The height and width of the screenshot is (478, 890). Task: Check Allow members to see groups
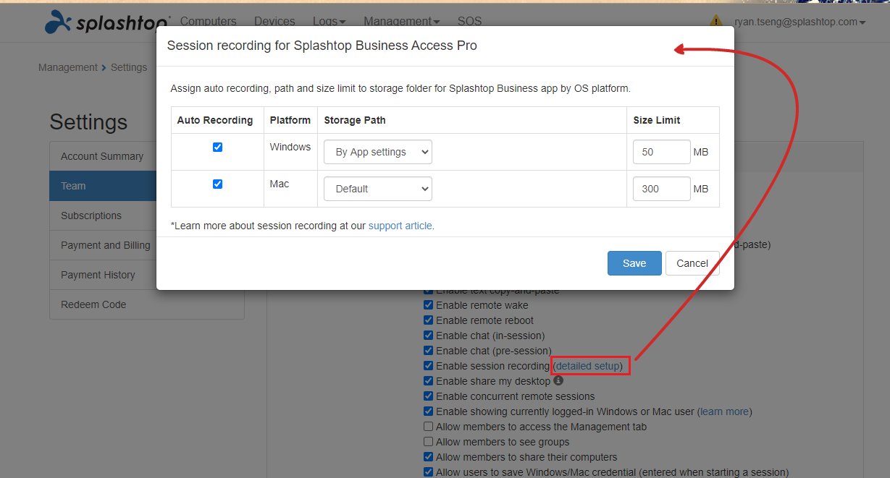click(429, 442)
